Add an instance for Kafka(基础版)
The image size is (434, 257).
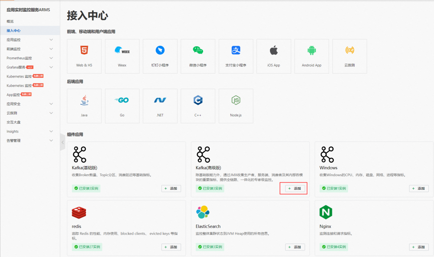[x=171, y=188]
